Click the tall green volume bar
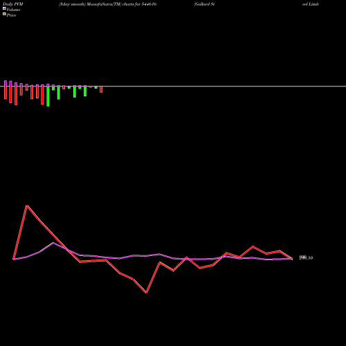 click(x=48, y=96)
